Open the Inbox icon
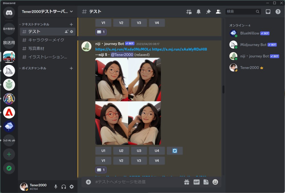Viewport: 285px width, 193px height. pyautogui.click(x=268, y=12)
